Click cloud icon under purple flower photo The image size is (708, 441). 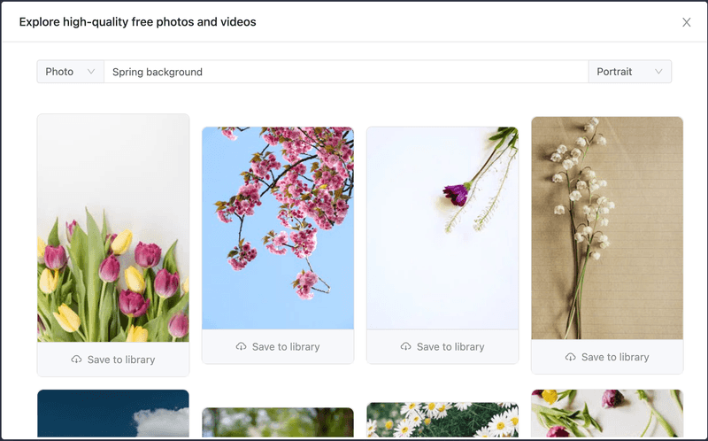[x=406, y=346]
